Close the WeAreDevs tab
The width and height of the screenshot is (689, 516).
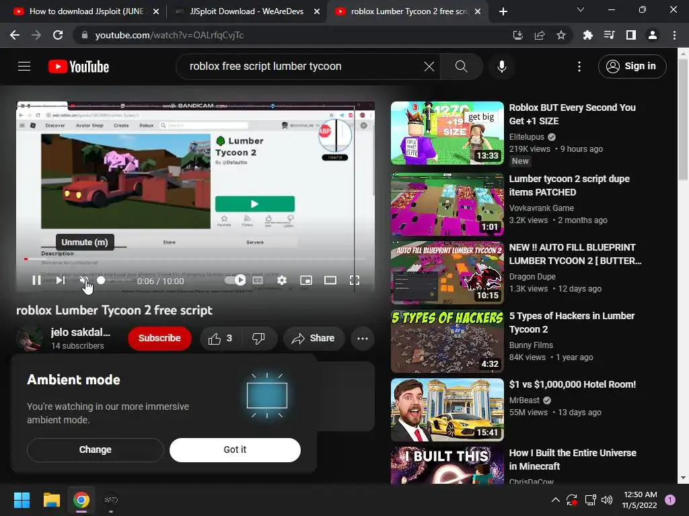pyautogui.click(x=317, y=12)
